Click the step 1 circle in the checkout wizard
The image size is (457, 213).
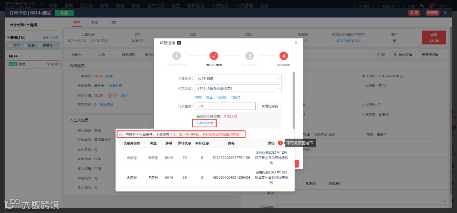point(176,56)
